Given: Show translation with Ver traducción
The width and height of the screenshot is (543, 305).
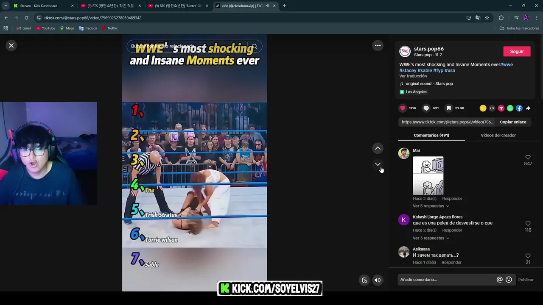Looking at the screenshot, I should point(413,76).
